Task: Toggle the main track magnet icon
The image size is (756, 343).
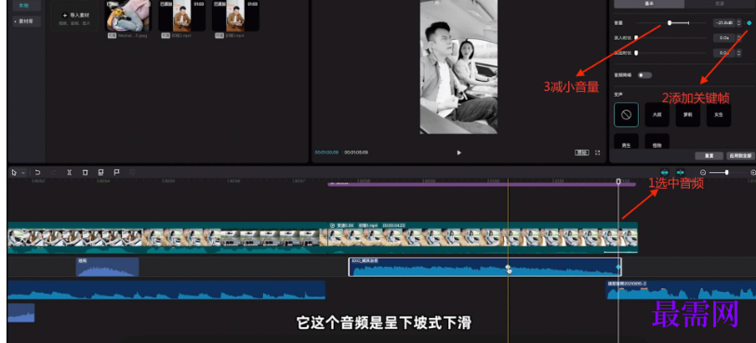Action: [664, 173]
